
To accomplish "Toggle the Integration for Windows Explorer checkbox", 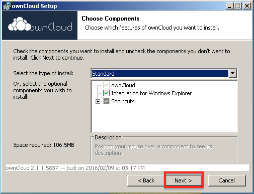I will click(x=106, y=93).
